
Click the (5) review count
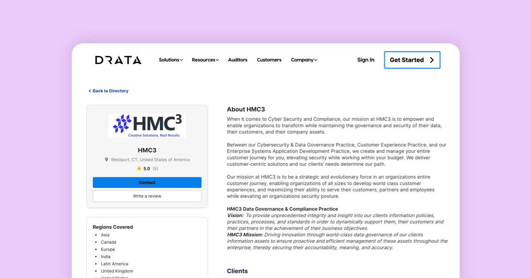coord(155,169)
